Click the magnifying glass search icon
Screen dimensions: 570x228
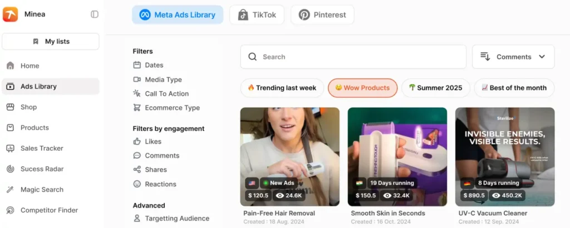(252, 57)
